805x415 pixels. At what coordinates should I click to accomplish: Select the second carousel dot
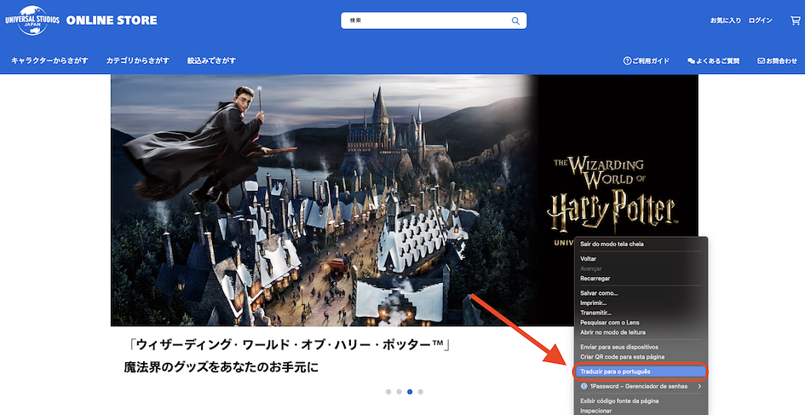pyautogui.click(x=399, y=392)
